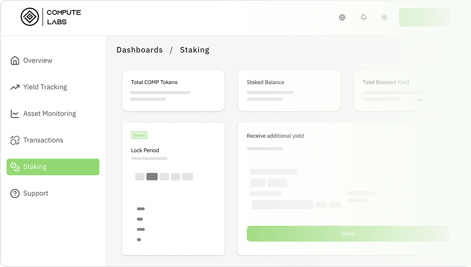471x267 pixels.
Task: Click the home icon beside Overview
Action: 15,60
